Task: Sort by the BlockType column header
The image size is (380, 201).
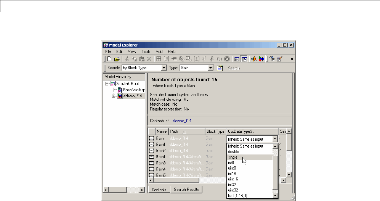Action: [x=215, y=132]
